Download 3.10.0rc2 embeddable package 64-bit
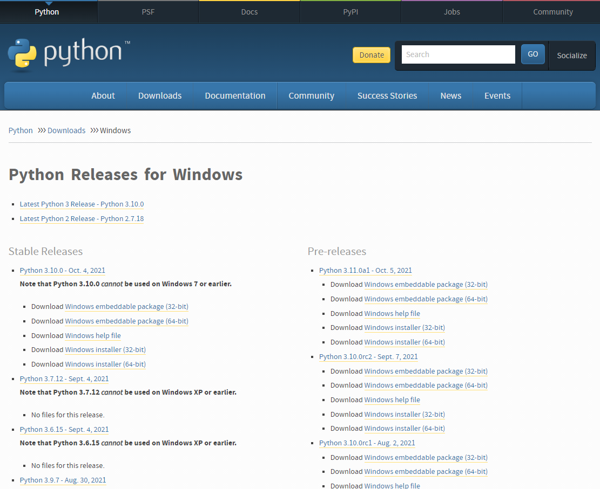Image resolution: width=600 pixels, height=489 pixels. [x=426, y=385]
